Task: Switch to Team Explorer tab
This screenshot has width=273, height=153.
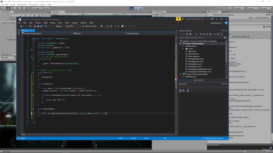Action: (199, 80)
